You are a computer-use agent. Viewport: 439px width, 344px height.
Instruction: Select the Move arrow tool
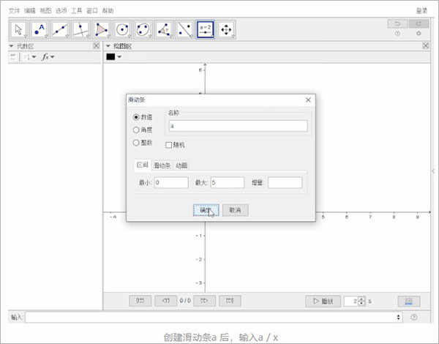click(x=18, y=29)
